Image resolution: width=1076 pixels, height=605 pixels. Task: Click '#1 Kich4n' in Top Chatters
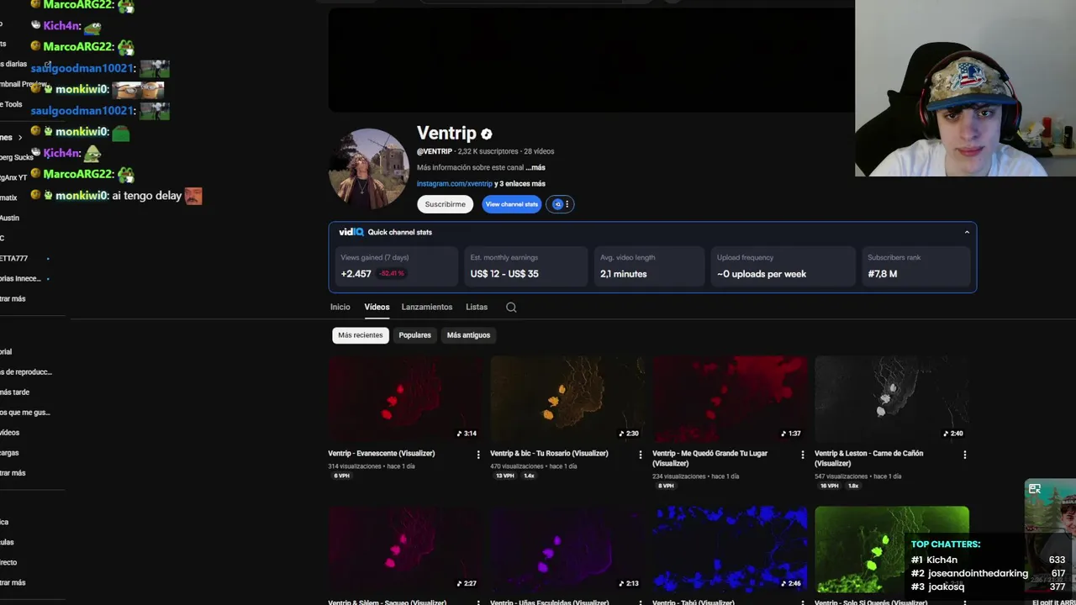(x=934, y=560)
